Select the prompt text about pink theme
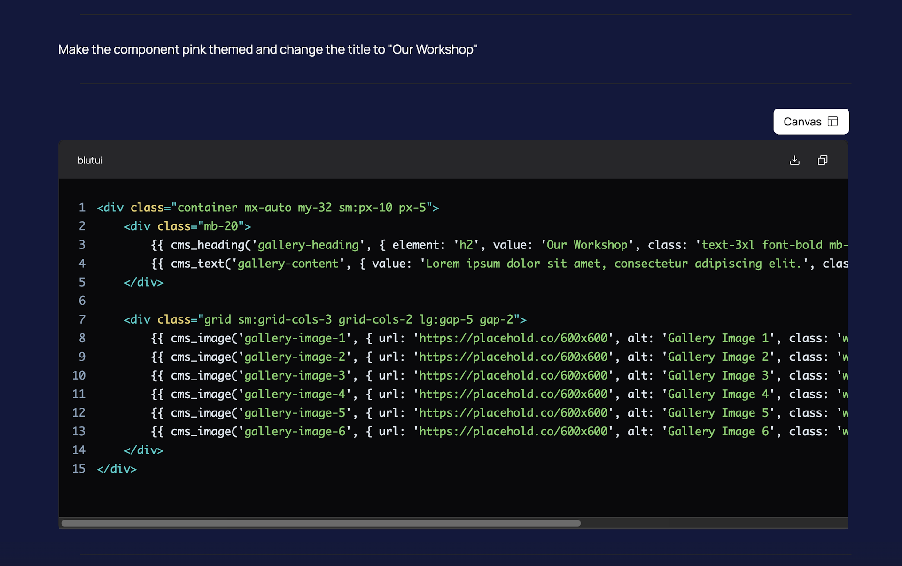 pyautogui.click(x=268, y=49)
